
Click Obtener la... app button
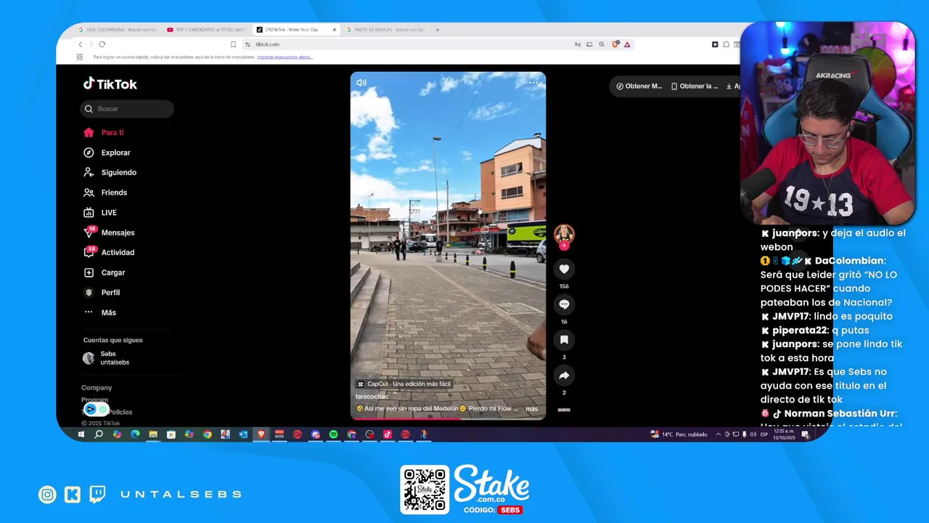click(695, 86)
